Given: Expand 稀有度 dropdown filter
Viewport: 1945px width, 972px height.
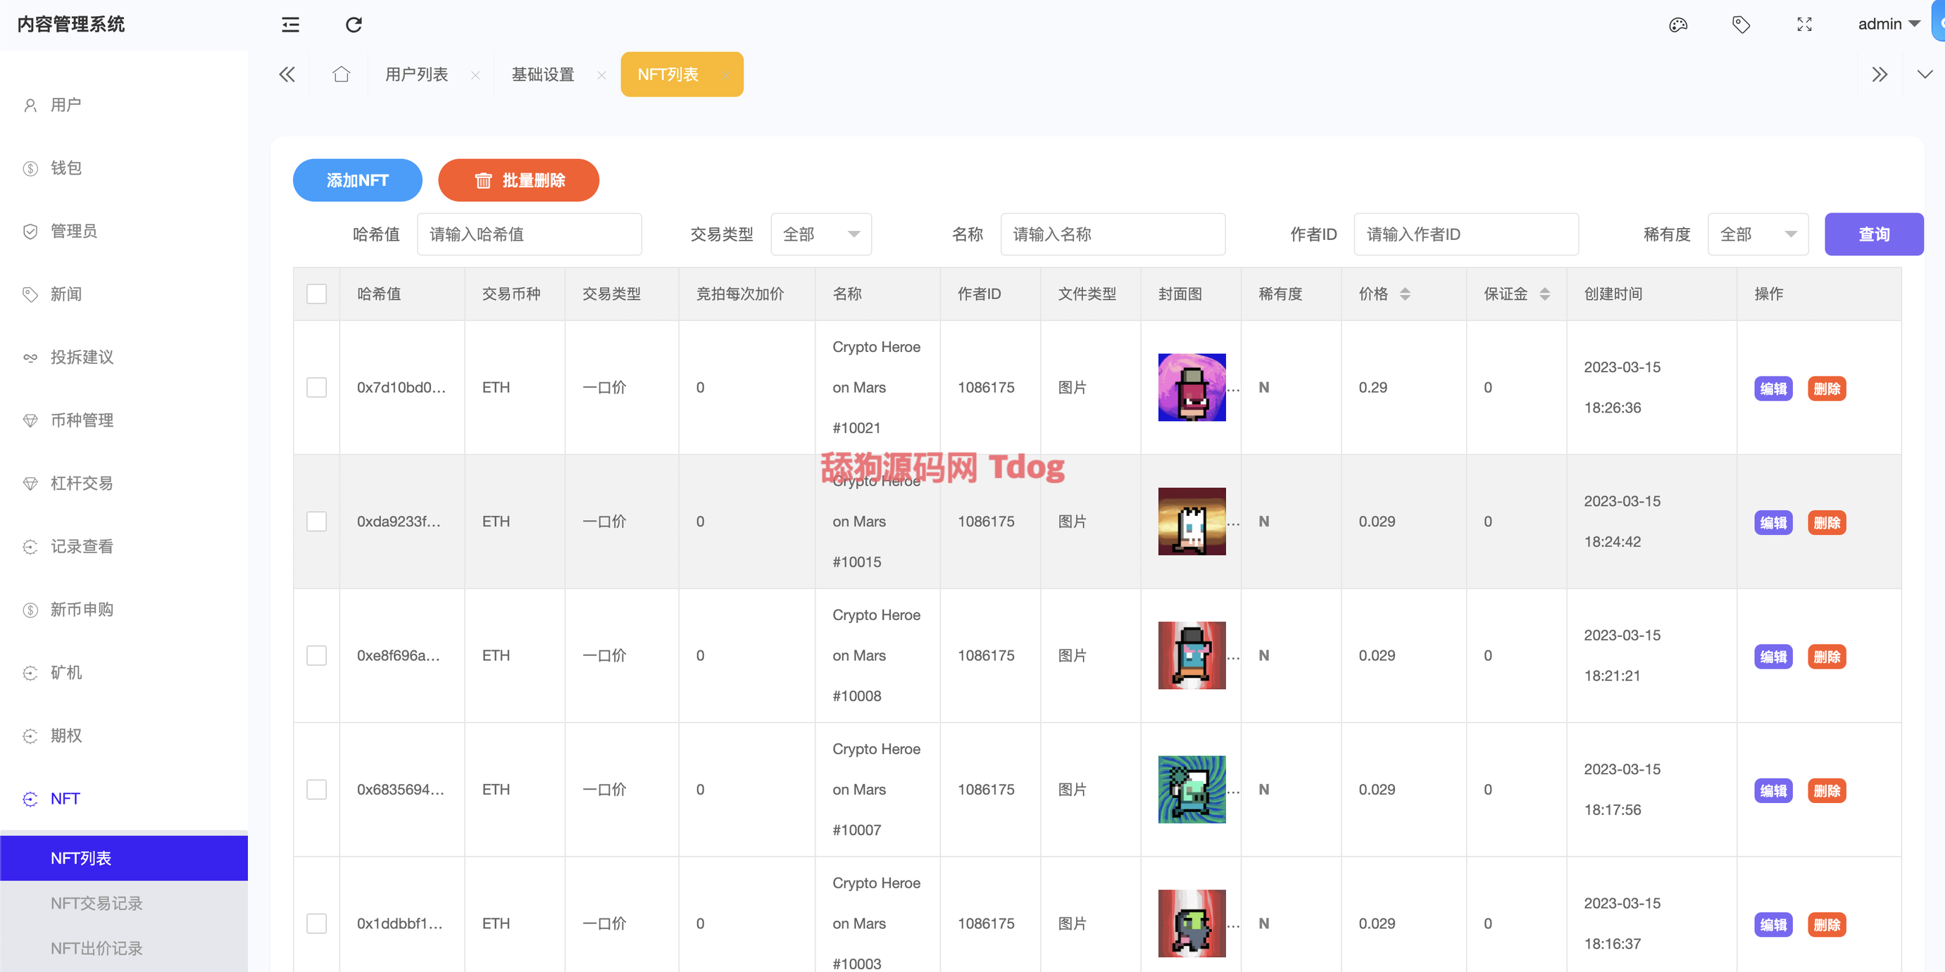Looking at the screenshot, I should pos(1757,234).
